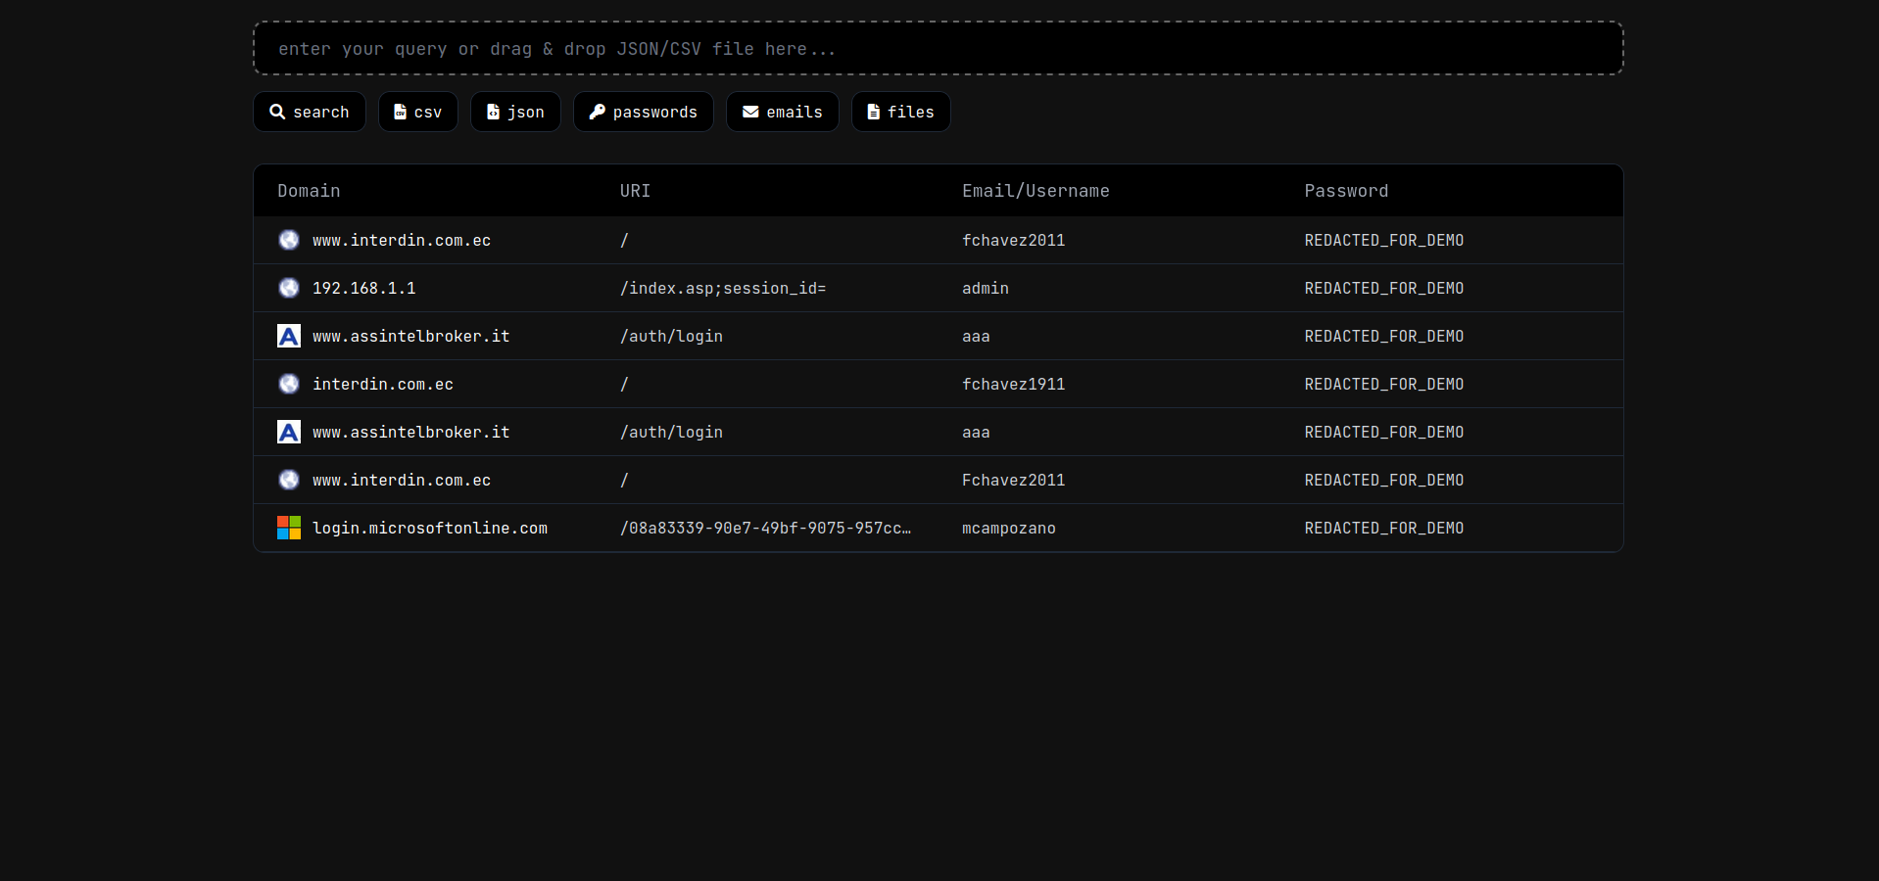Select username Fchavez2011 with capital F
This screenshot has height=881, width=1879.
coord(1013,480)
